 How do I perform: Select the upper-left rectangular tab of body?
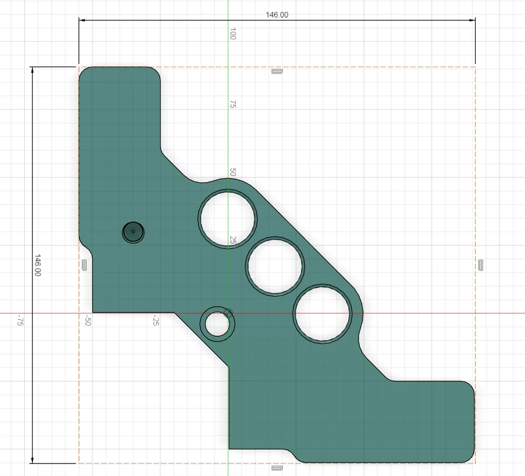click(120, 107)
